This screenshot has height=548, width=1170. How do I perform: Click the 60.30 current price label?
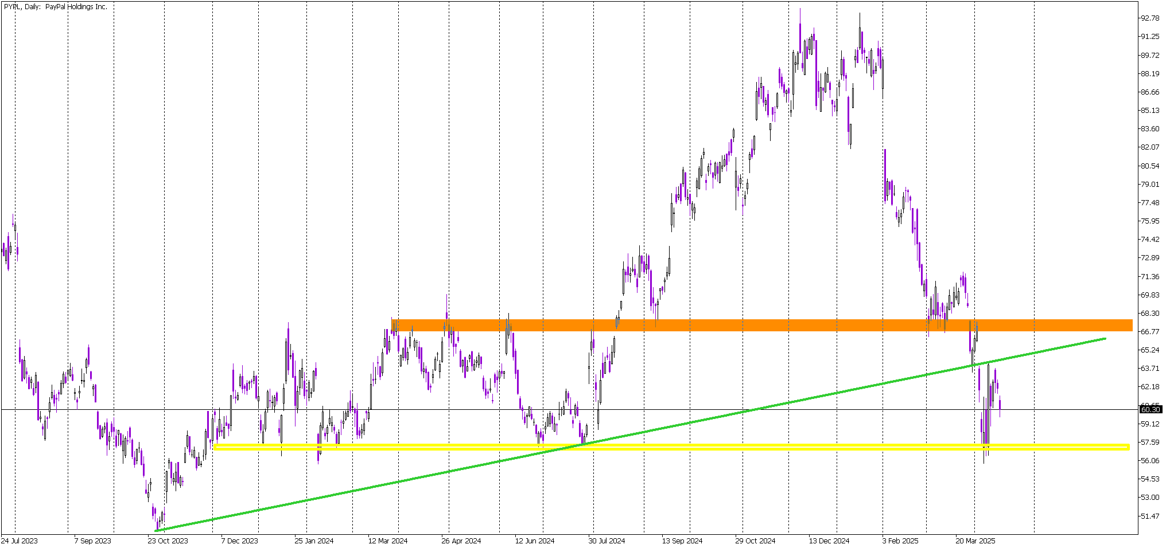point(1150,409)
